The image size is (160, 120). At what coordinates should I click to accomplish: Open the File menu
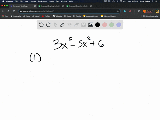click(16, 1)
